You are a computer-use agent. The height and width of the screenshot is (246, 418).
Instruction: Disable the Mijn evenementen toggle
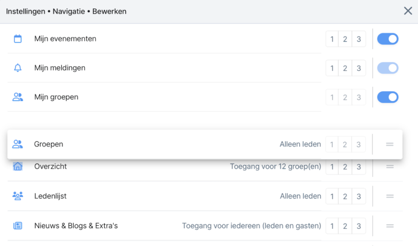pos(387,39)
